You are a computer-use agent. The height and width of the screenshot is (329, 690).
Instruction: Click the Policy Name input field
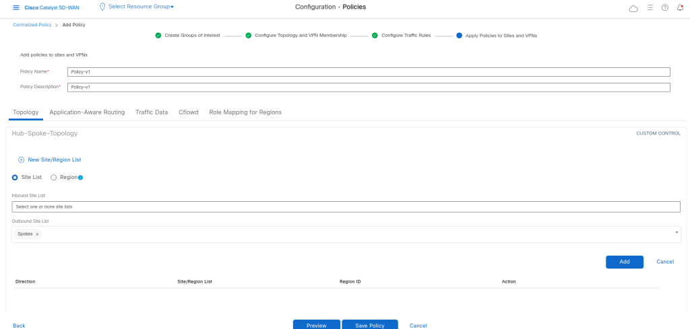click(x=369, y=72)
